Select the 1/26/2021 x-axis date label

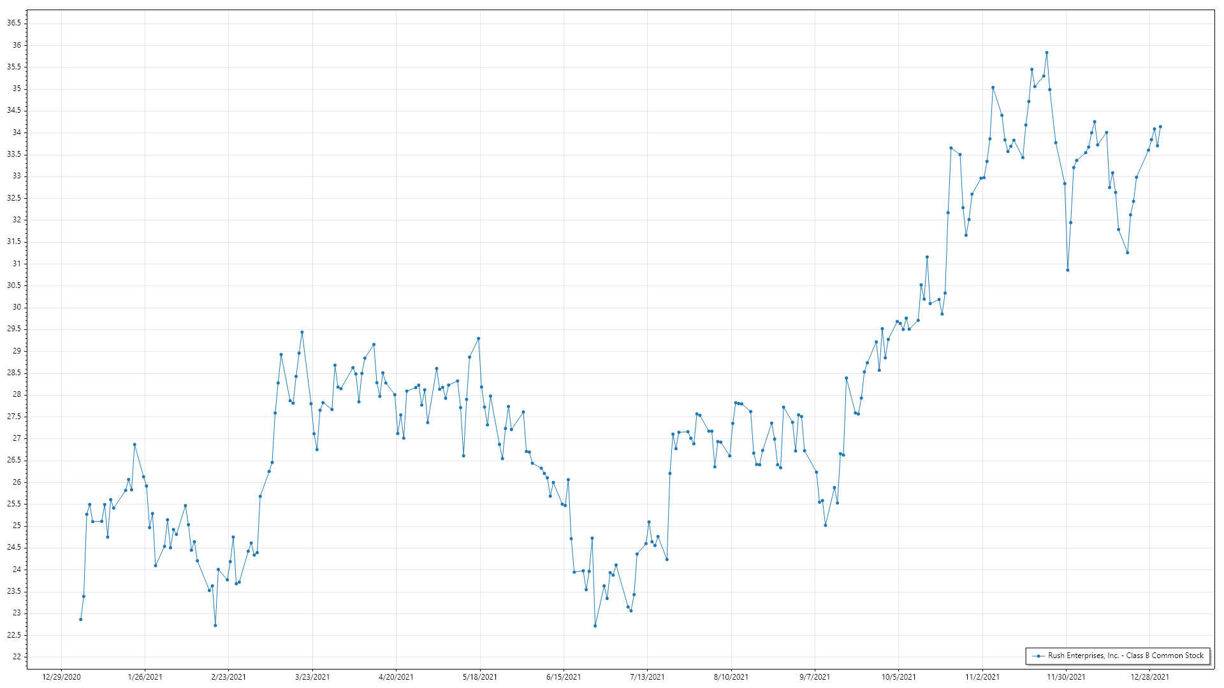145,677
